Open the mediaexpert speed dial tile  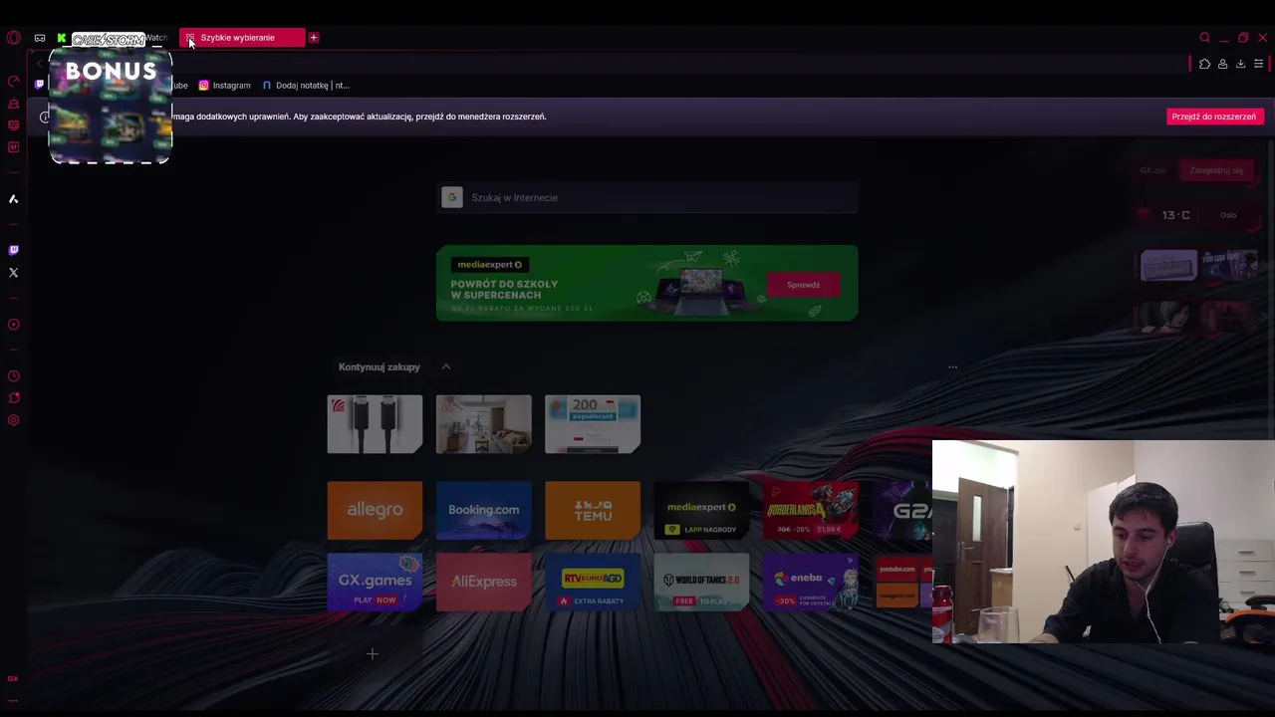coord(701,510)
